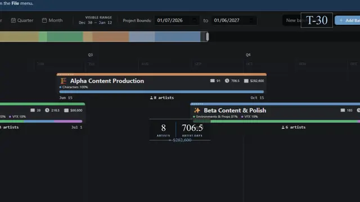Viewport: 360px width, 202px height.
Task: Open date picker for 01/06/2027 field
Action: 251,20
